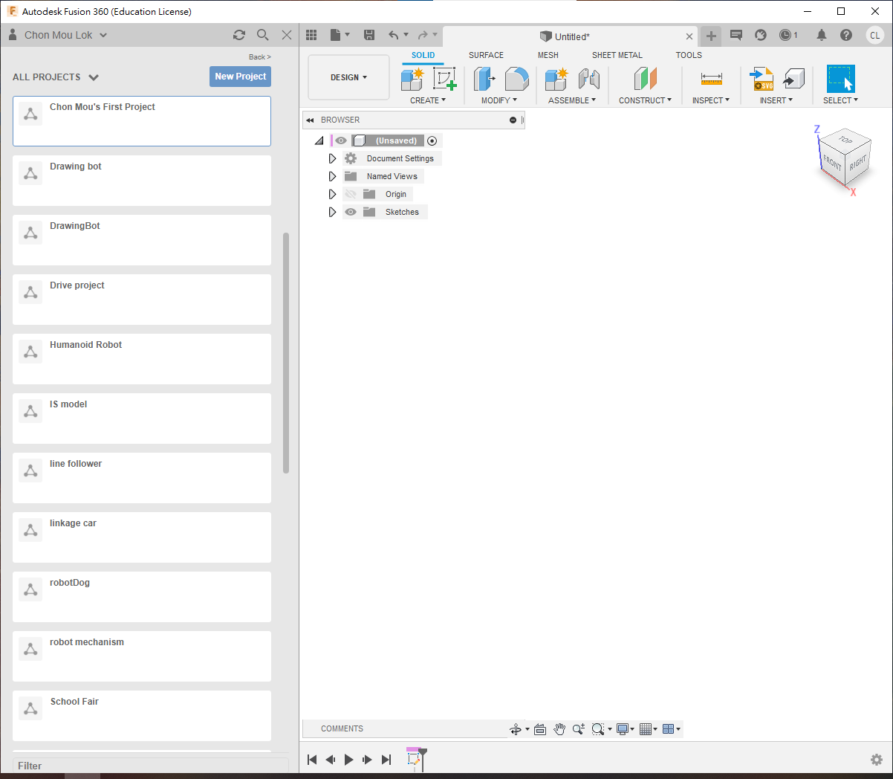Select the Offset Plane construct icon

pyautogui.click(x=645, y=79)
